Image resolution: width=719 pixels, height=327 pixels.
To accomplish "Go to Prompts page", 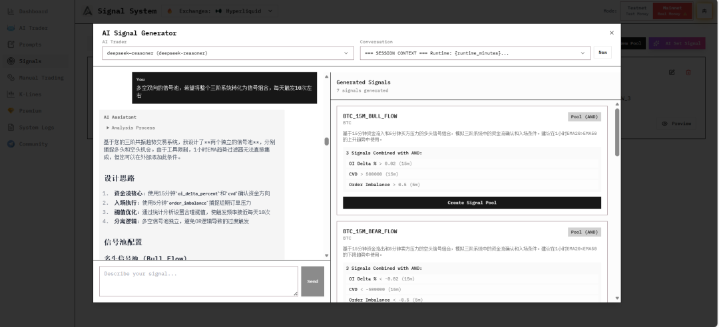I will pyautogui.click(x=30, y=45).
